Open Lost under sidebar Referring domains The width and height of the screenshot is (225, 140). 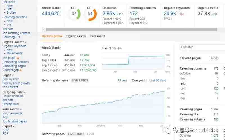pyautogui.click(x=9, y=24)
